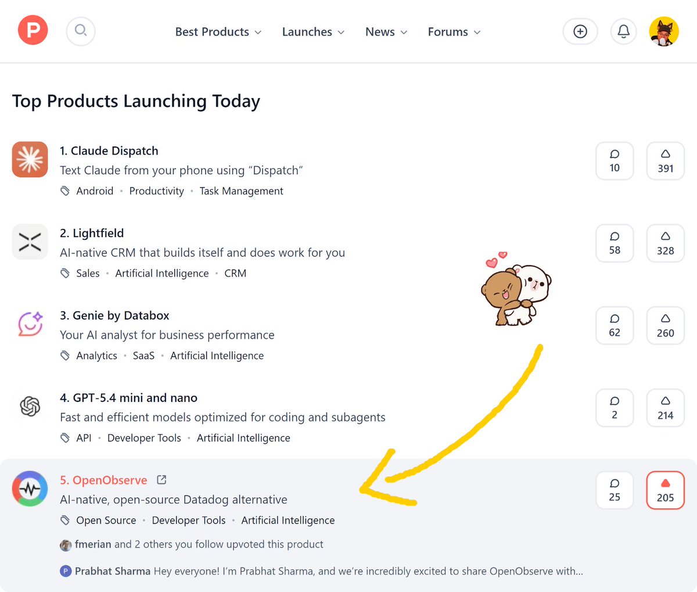Select the SaaS tag
Screen dimensions: 697x592
(x=143, y=356)
